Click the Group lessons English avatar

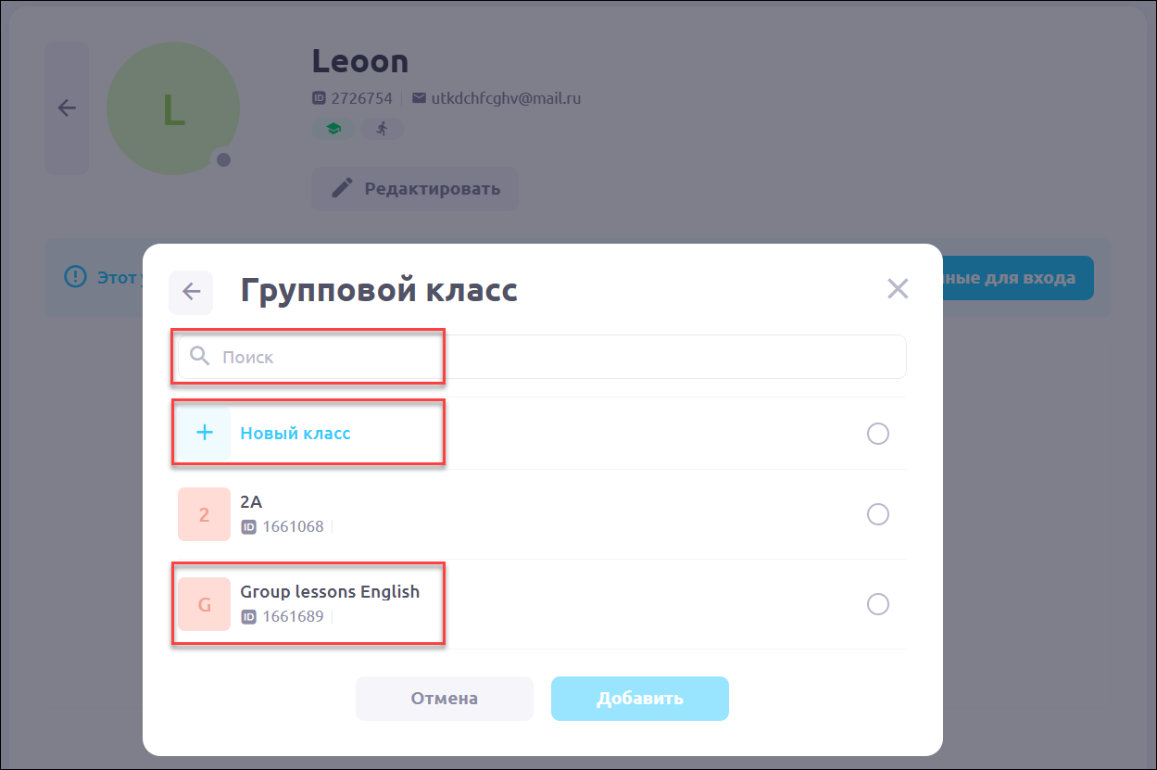point(204,604)
